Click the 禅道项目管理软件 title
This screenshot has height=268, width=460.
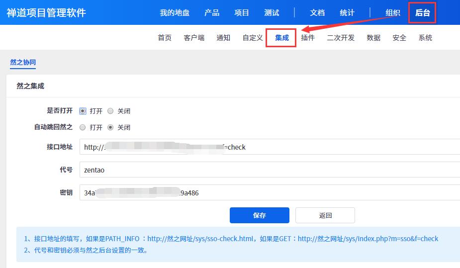(x=46, y=12)
